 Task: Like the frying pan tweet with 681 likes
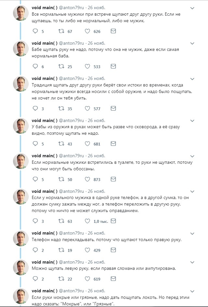point(87,144)
